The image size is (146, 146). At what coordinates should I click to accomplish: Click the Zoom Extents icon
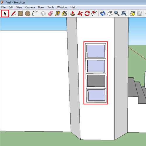click(124, 13)
